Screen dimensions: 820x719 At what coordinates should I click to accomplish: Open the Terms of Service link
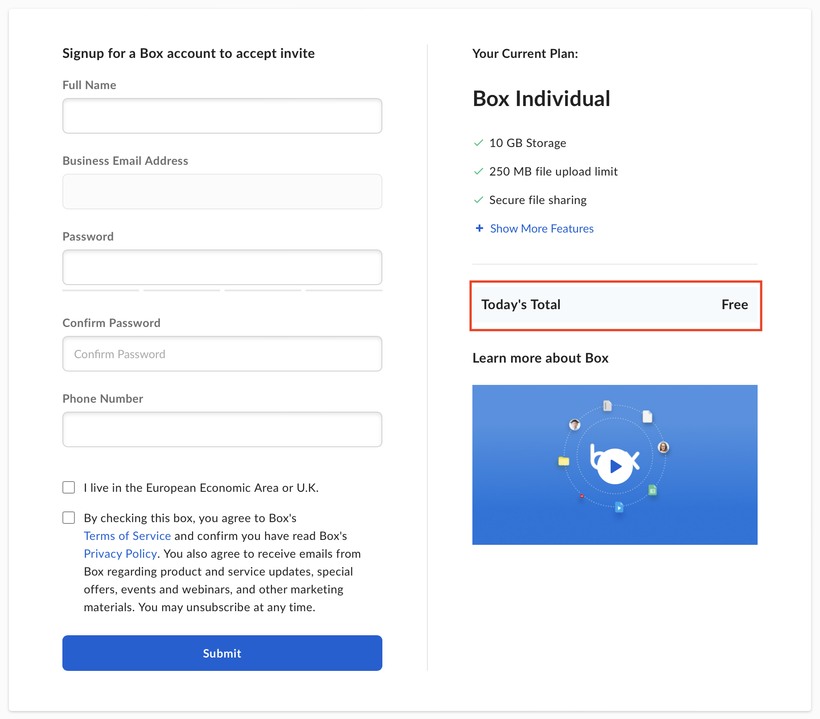pos(127,536)
